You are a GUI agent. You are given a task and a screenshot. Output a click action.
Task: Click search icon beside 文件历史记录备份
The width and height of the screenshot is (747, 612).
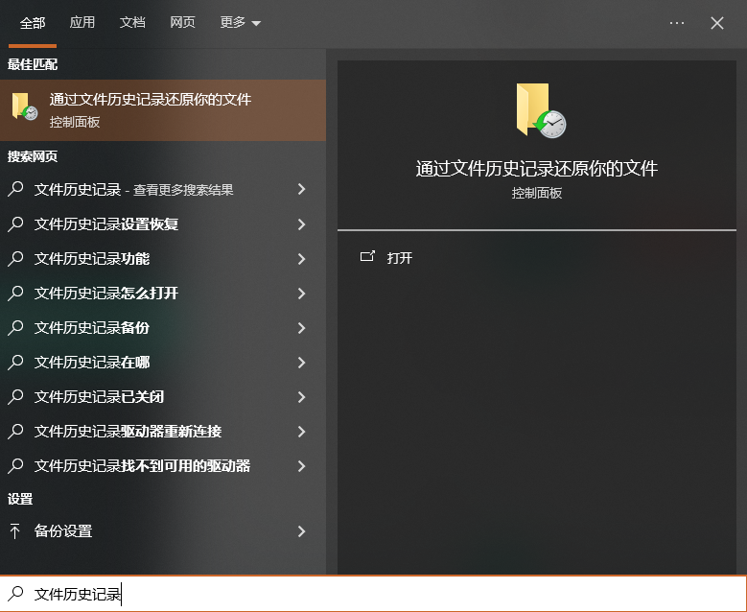pos(15,328)
